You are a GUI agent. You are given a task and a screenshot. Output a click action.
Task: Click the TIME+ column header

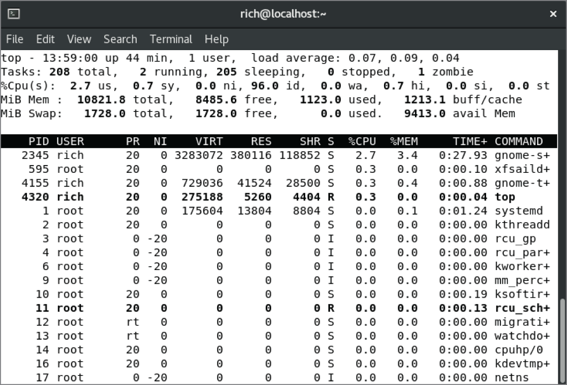470,141
